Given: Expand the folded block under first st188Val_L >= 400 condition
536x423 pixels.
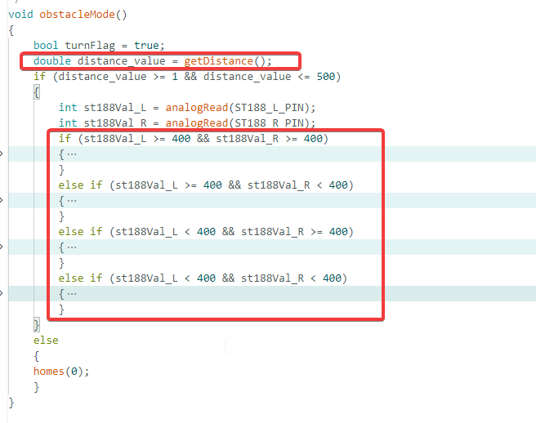Looking at the screenshot, I should pyautogui.click(x=2, y=154).
